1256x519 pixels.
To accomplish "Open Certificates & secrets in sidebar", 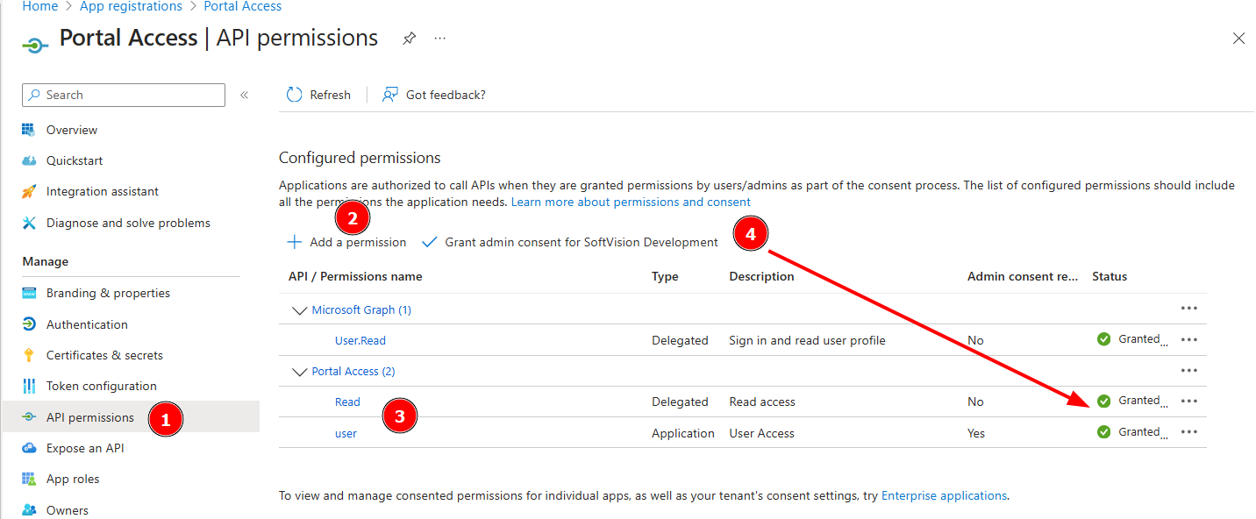I will tap(104, 355).
